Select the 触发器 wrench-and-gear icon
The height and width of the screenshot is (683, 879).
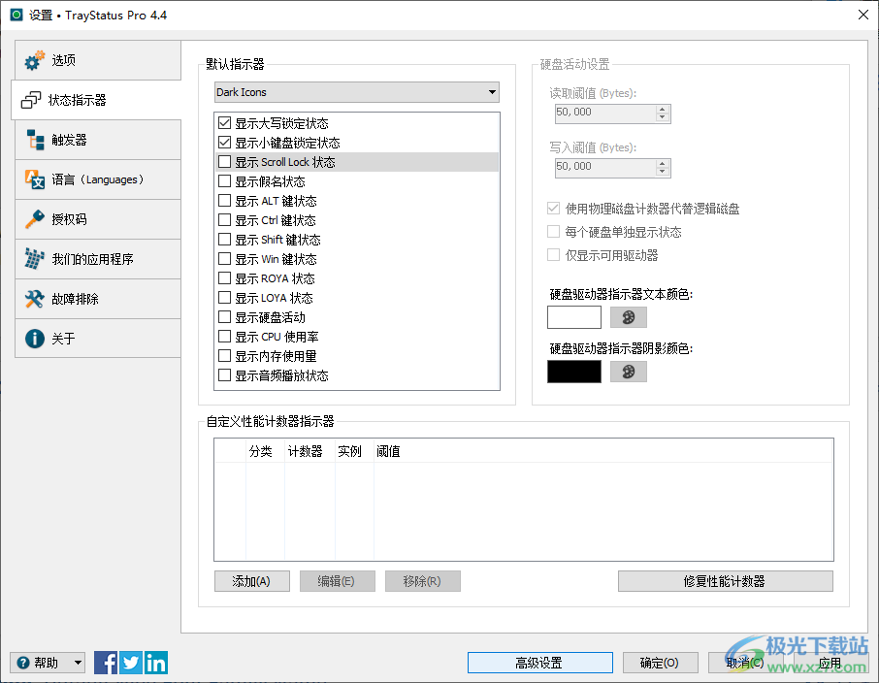pos(32,139)
